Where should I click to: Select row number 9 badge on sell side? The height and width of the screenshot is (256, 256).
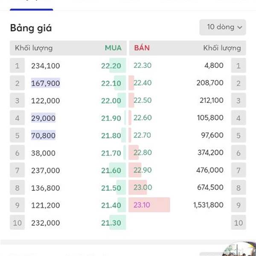click(x=239, y=205)
